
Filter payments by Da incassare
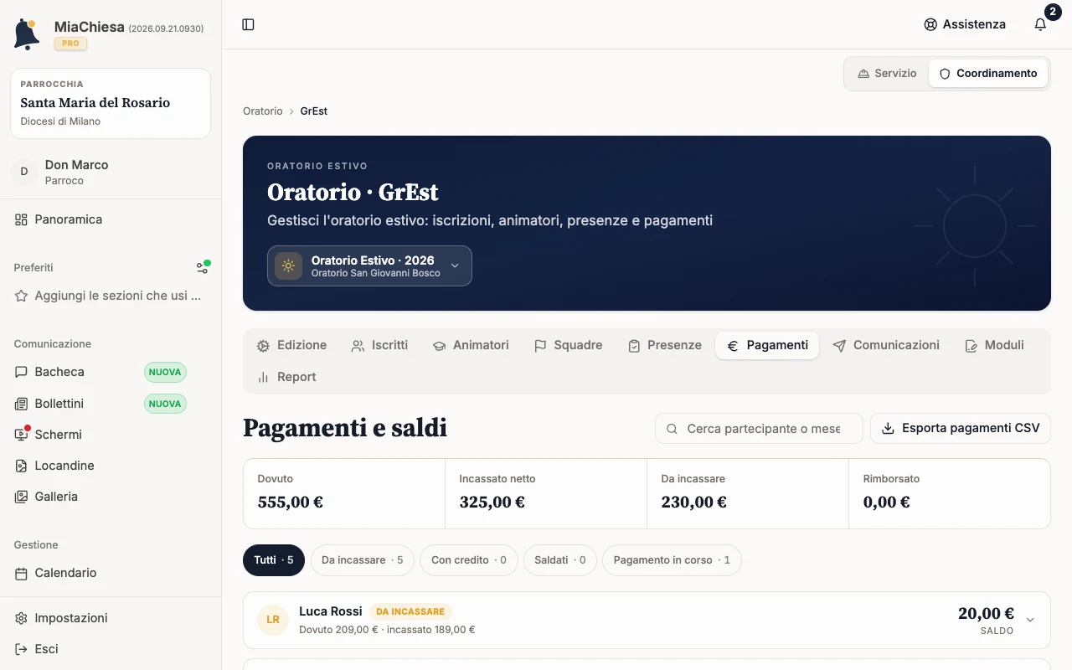(362, 560)
